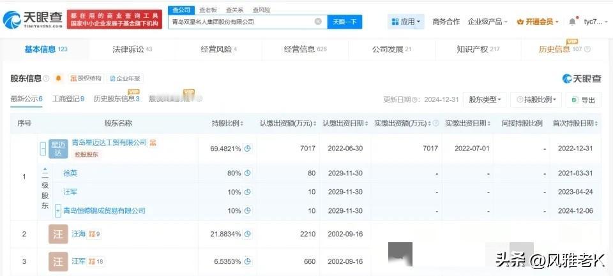Open the 徐英 shareholder link
Screen dimensions: 613x276
point(70,173)
